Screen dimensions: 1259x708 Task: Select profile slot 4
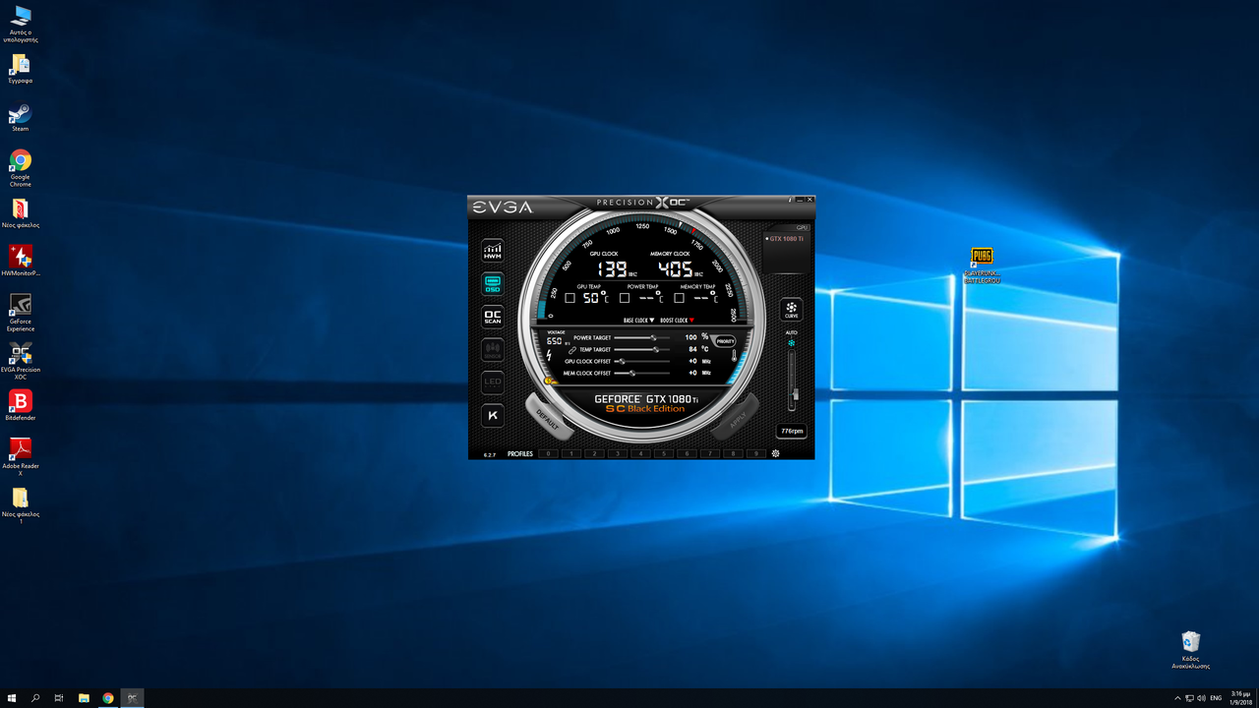click(x=640, y=453)
